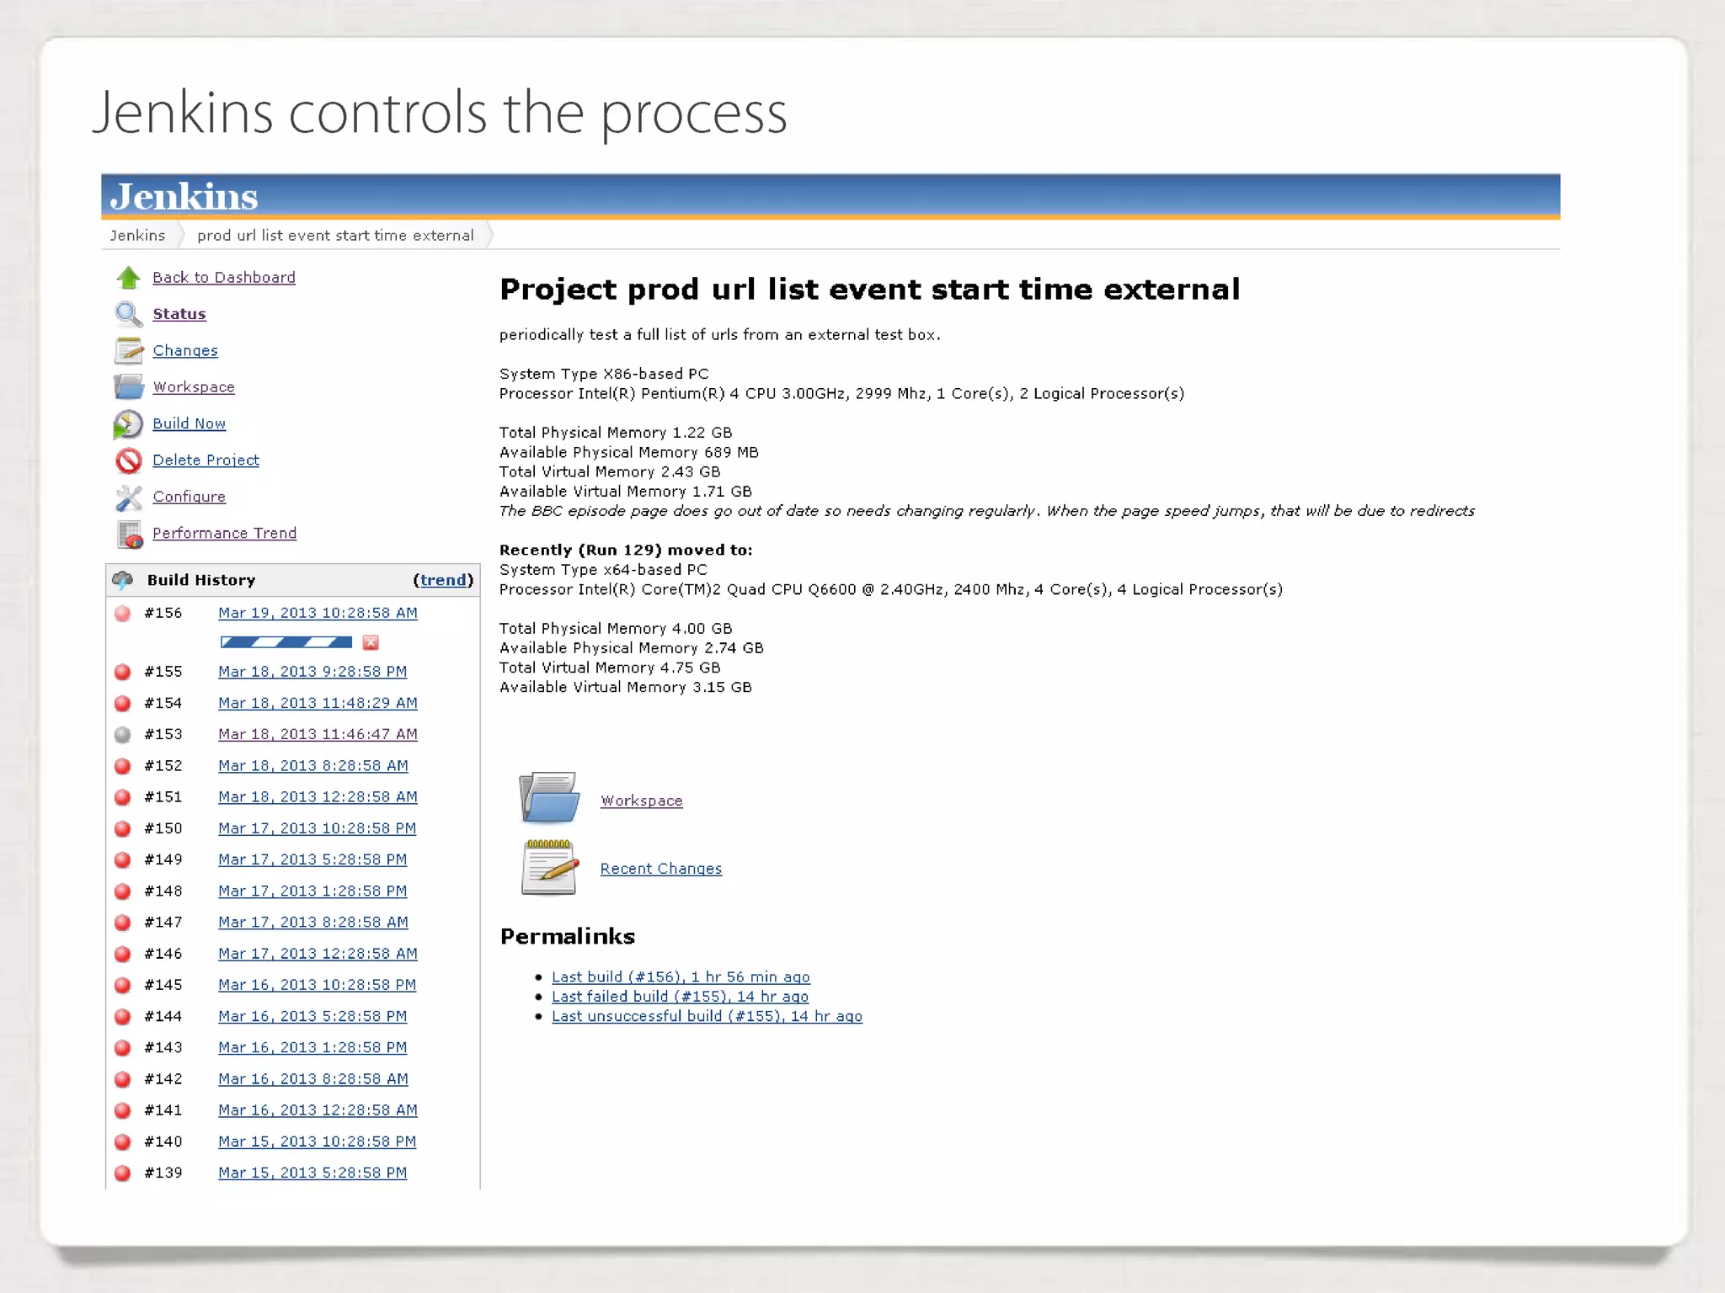Open Performance Trend link
Image resolution: width=1725 pixels, height=1293 pixels.
tap(225, 533)
